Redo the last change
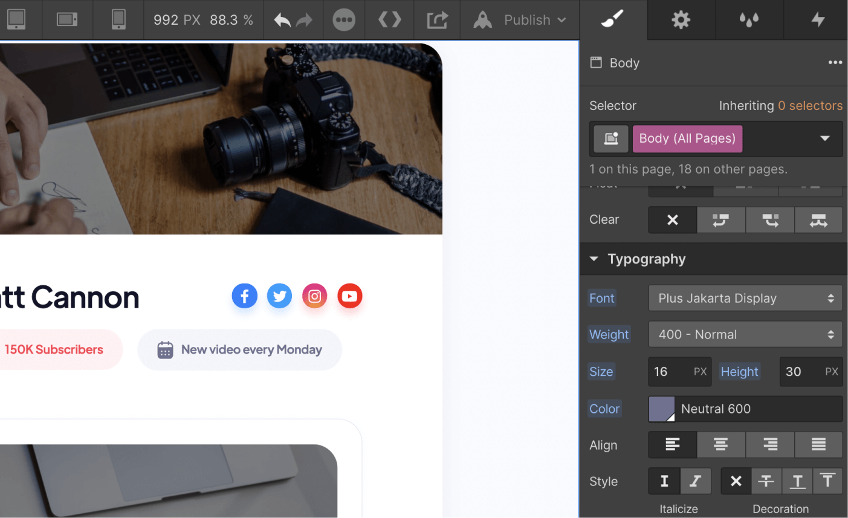 [x=305, y=20]
